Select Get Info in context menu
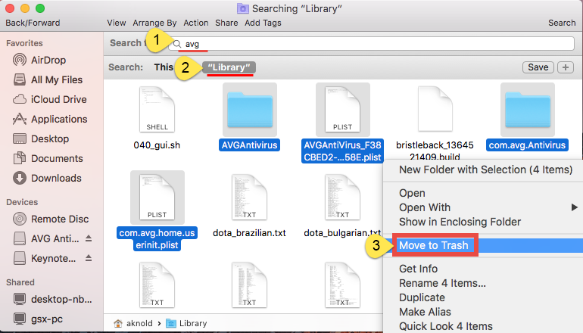Image resolution: width=583 pixels, height=333 pixels. pos(418,269)
